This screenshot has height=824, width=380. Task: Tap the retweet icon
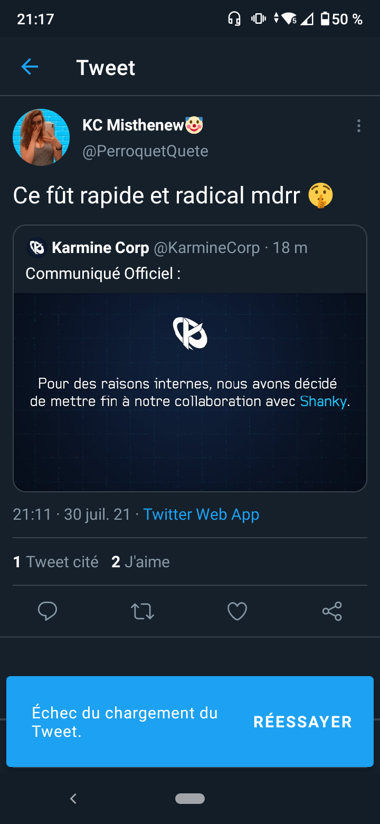click(142, 611)
